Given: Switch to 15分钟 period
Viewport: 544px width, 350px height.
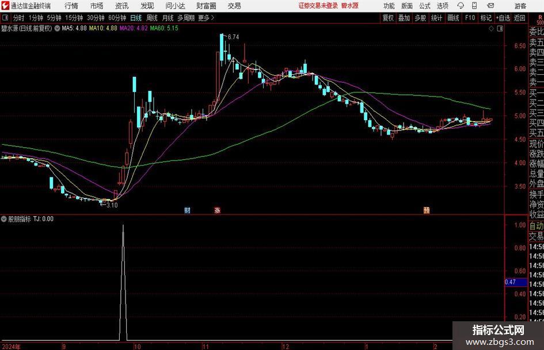Looking at the screenshot, I should [x=74, y=18].
